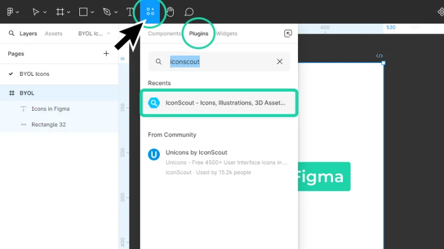Image resolution: width=444 pixels, height=249 pixels.
Task: Click the detach resources panel icon
Action: tap(287, 33)
